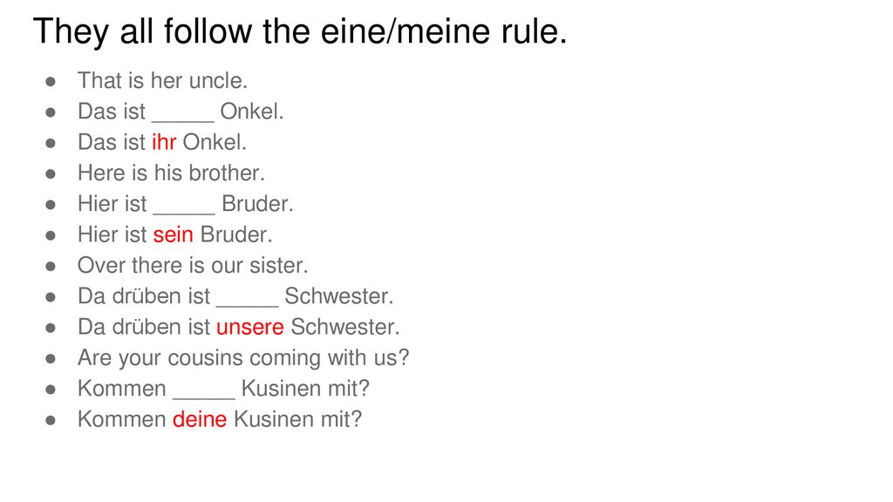
Task: Click the bullet beside "Hier ist sein Bruder."
Action: click(x=51, y=235)
